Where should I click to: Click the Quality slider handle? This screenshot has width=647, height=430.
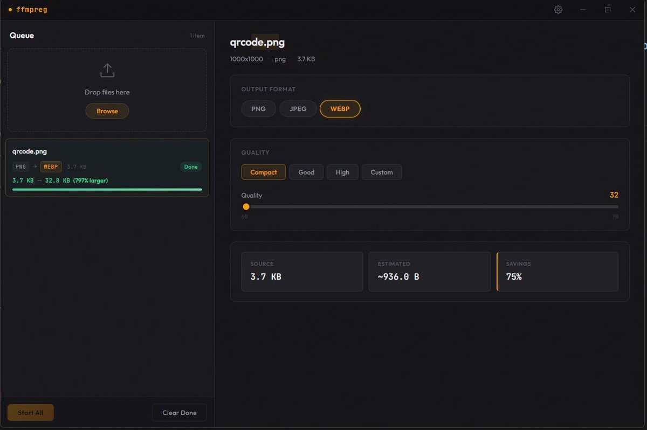[x=246, y=206]
